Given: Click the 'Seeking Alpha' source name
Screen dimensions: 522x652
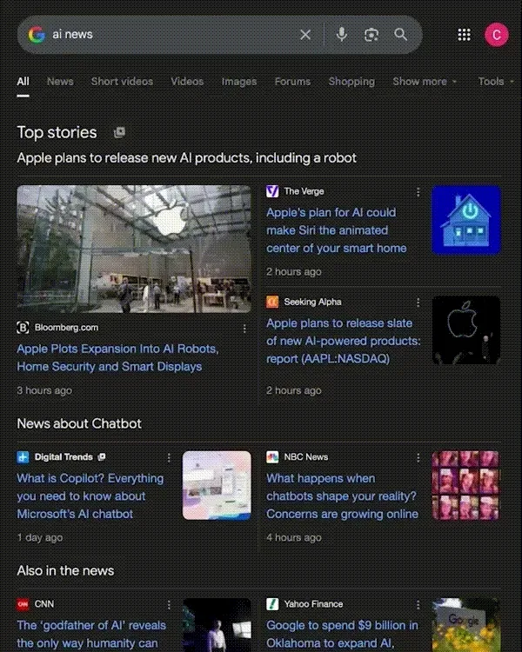Looking at the screenshot, I should click(x=312, y=302).
